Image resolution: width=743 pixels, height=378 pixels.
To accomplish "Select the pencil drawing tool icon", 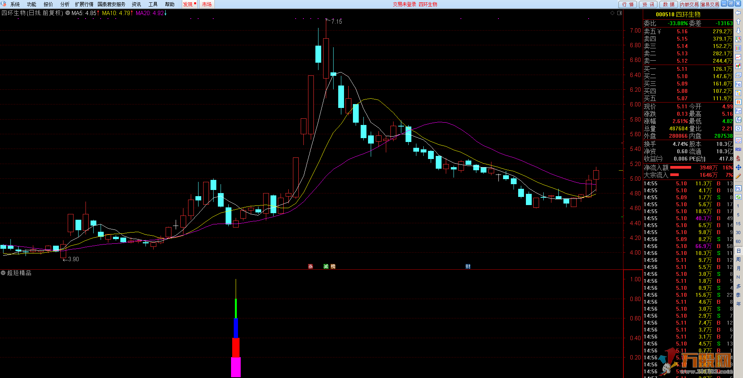I will tap(738, 176).
